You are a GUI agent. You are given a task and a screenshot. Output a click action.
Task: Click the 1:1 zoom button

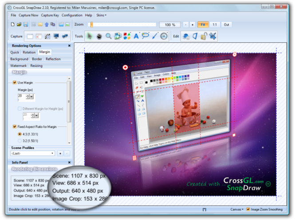[215, 25]
